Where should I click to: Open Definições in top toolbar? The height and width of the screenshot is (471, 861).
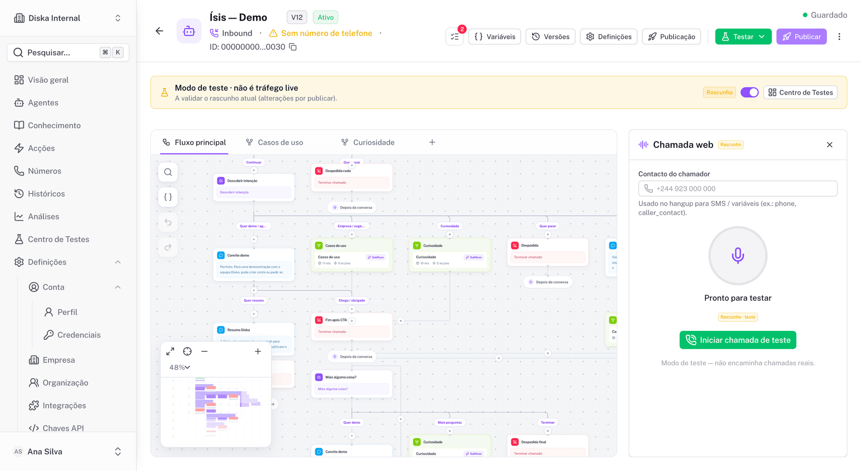[608, 37]
